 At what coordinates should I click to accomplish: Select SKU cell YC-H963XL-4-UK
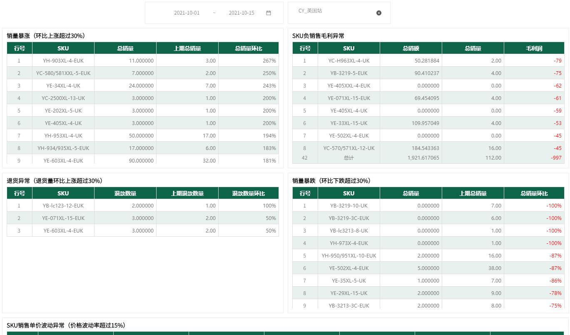pyautogui.click(x=349, y=61)
